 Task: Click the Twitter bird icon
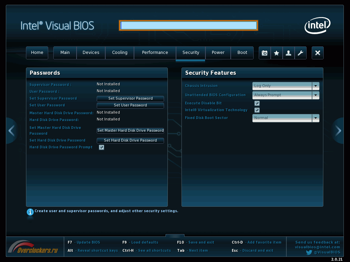(x=309, y=252)
